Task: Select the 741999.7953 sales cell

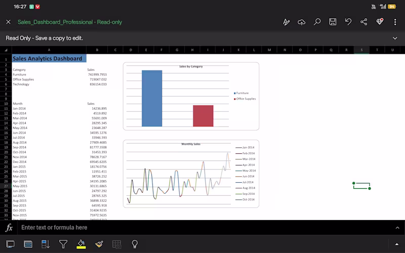Action: coord(97,74)
